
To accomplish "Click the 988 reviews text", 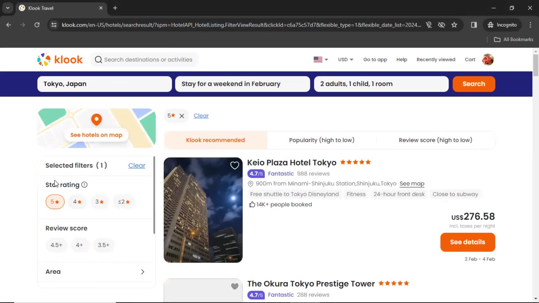I will (x=313, y=174).
